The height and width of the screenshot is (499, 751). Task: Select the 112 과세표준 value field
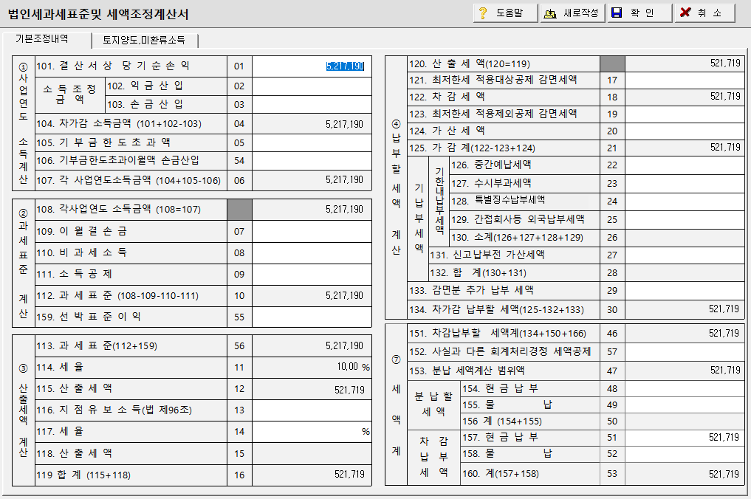tap(312, 295)
